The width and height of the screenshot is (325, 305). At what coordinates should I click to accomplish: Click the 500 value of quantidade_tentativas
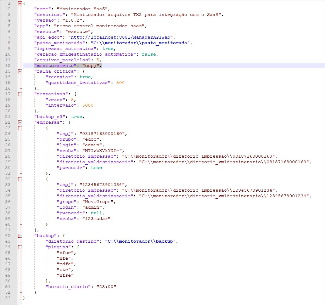click(121, 83)
